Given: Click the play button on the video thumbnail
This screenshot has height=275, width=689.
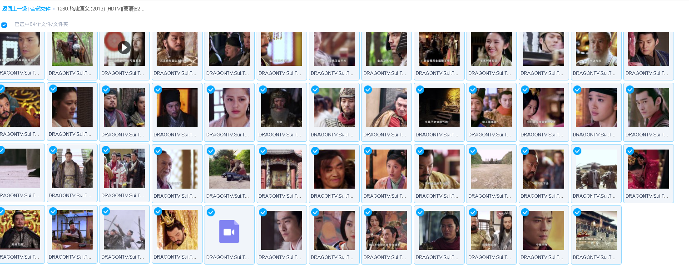Looking at the screenshot, I should pyautogui.click(x=124, y=47).
